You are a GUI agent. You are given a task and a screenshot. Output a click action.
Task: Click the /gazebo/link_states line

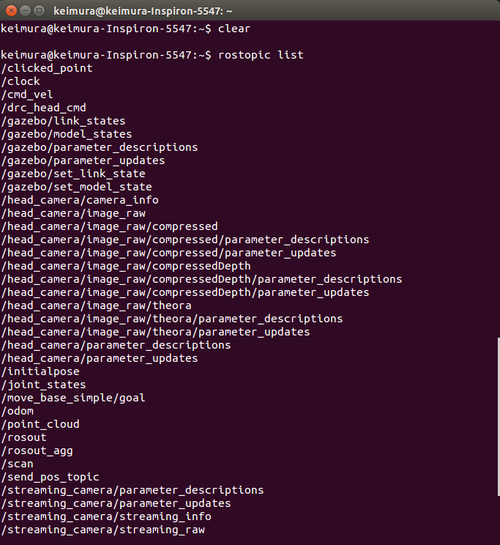(63, 121)
